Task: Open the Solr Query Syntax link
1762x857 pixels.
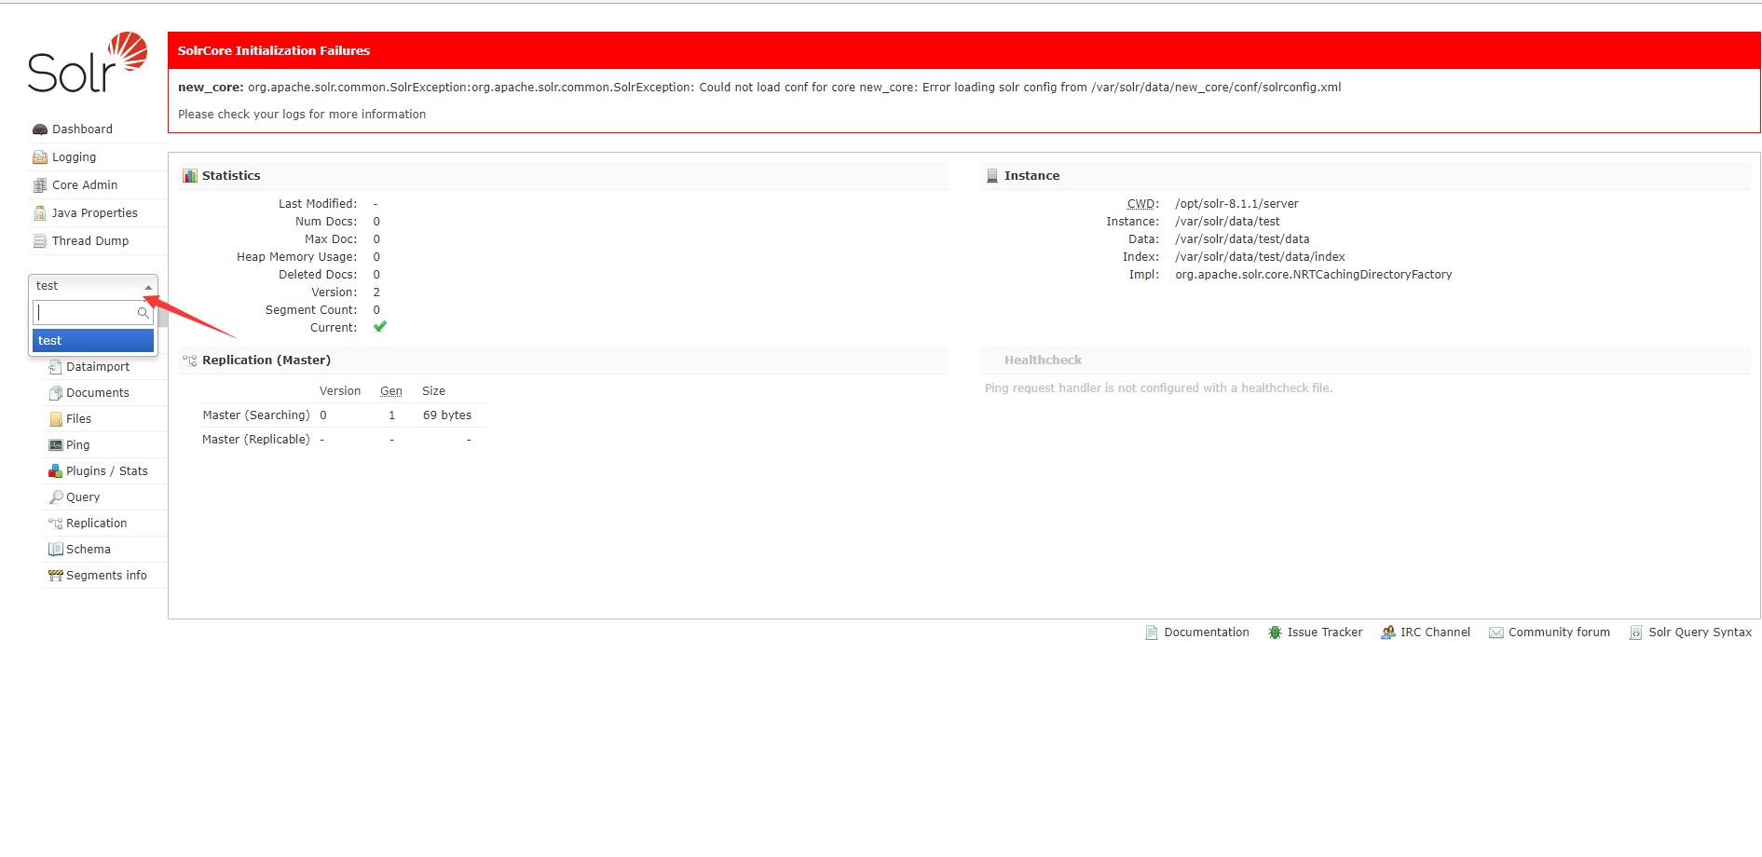Action: click(x=1700, y=633)
